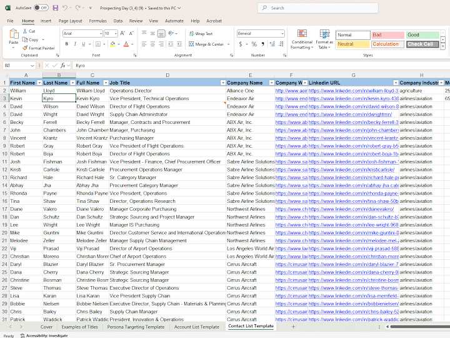Click the Paste clipboard icon

tap(14, 34)
